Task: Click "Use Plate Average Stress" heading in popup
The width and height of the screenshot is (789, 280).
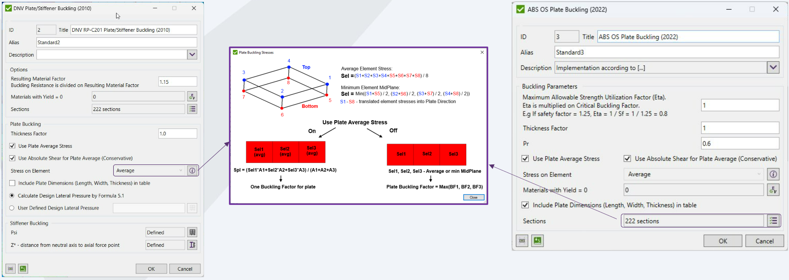Action: click(355, 122)
